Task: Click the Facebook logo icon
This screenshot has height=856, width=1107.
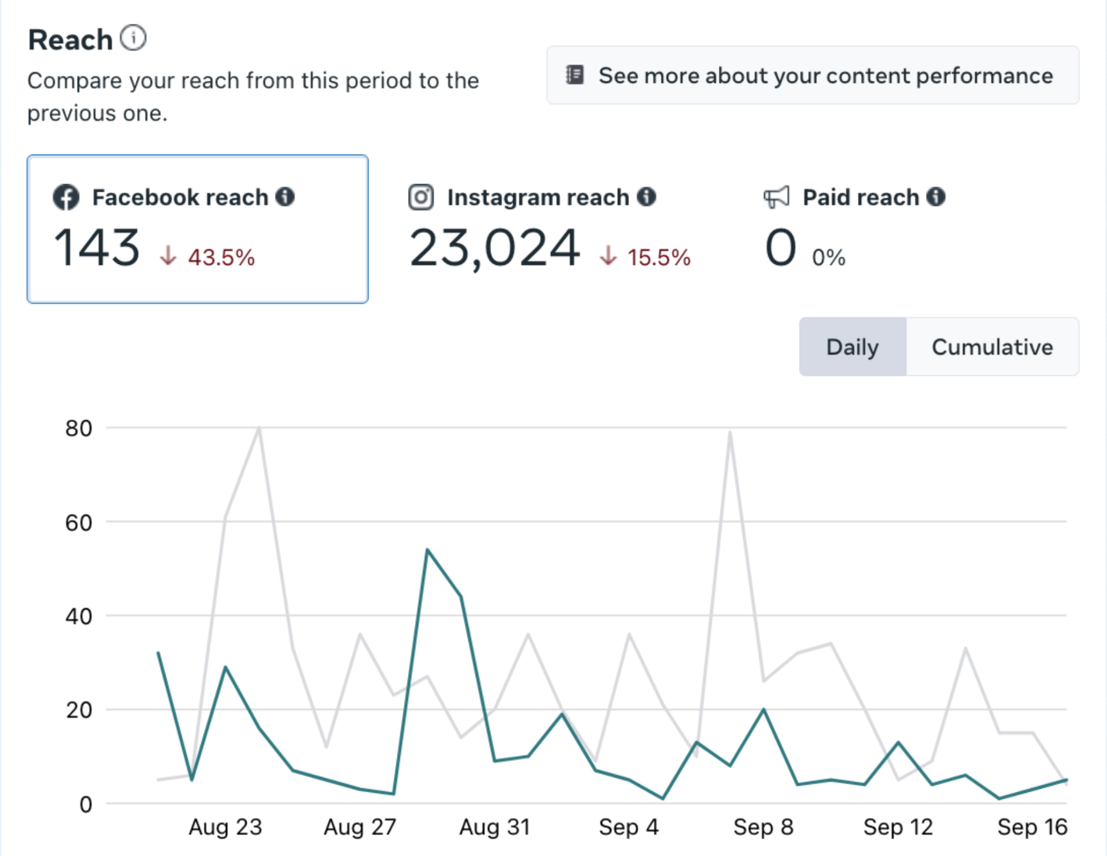Action: [x=66, y=197]
